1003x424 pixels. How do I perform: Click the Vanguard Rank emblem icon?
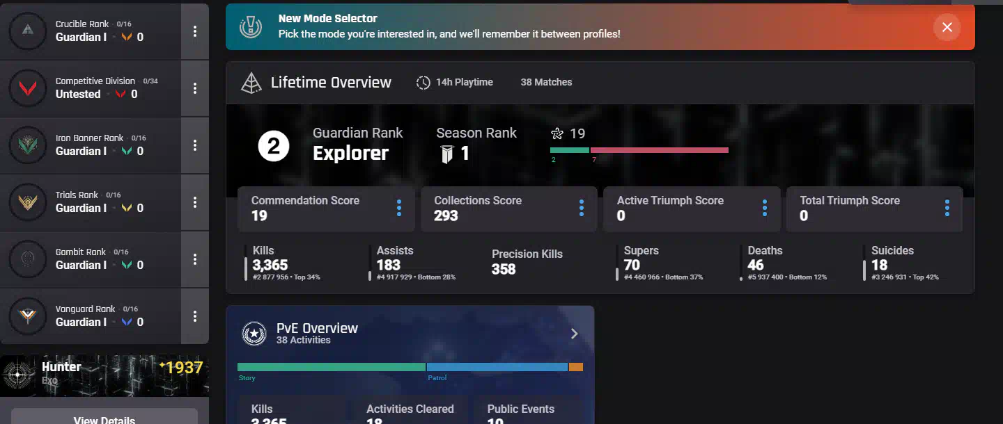28,316
